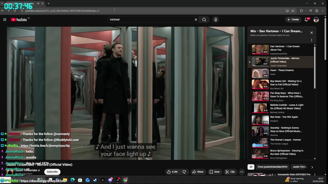The image size is (328, 184).
Task: Open Microsoft Store from taskbar
Action: click(80, 180)
